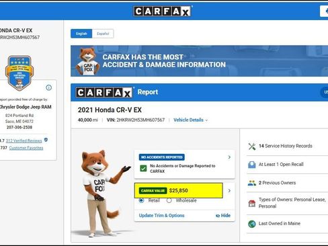The image size is (328, 246).
Task: Click the 2021 Honda CR-V EX title
Action: point(110,110)
